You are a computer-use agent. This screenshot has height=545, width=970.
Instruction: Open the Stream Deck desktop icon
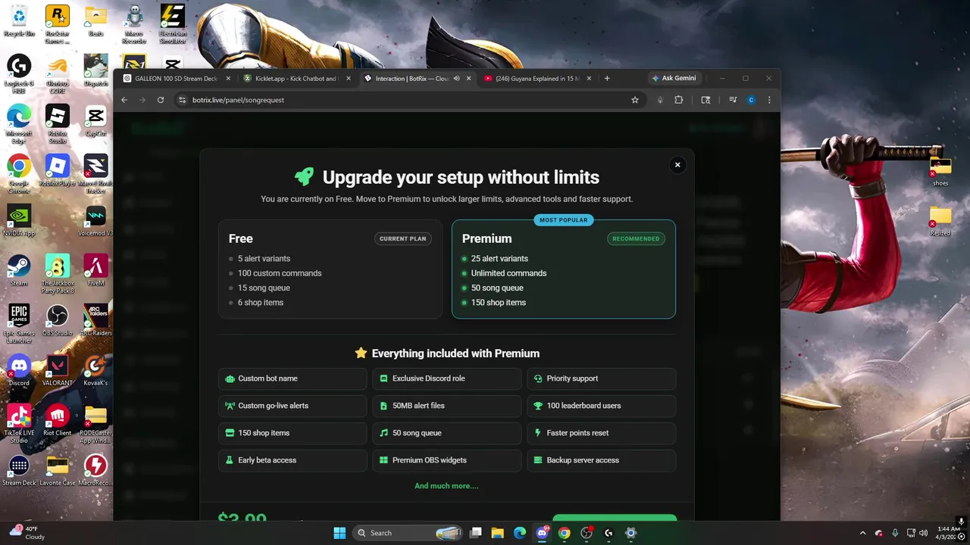19,470
